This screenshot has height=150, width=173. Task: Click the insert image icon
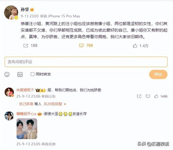point(20,74)
